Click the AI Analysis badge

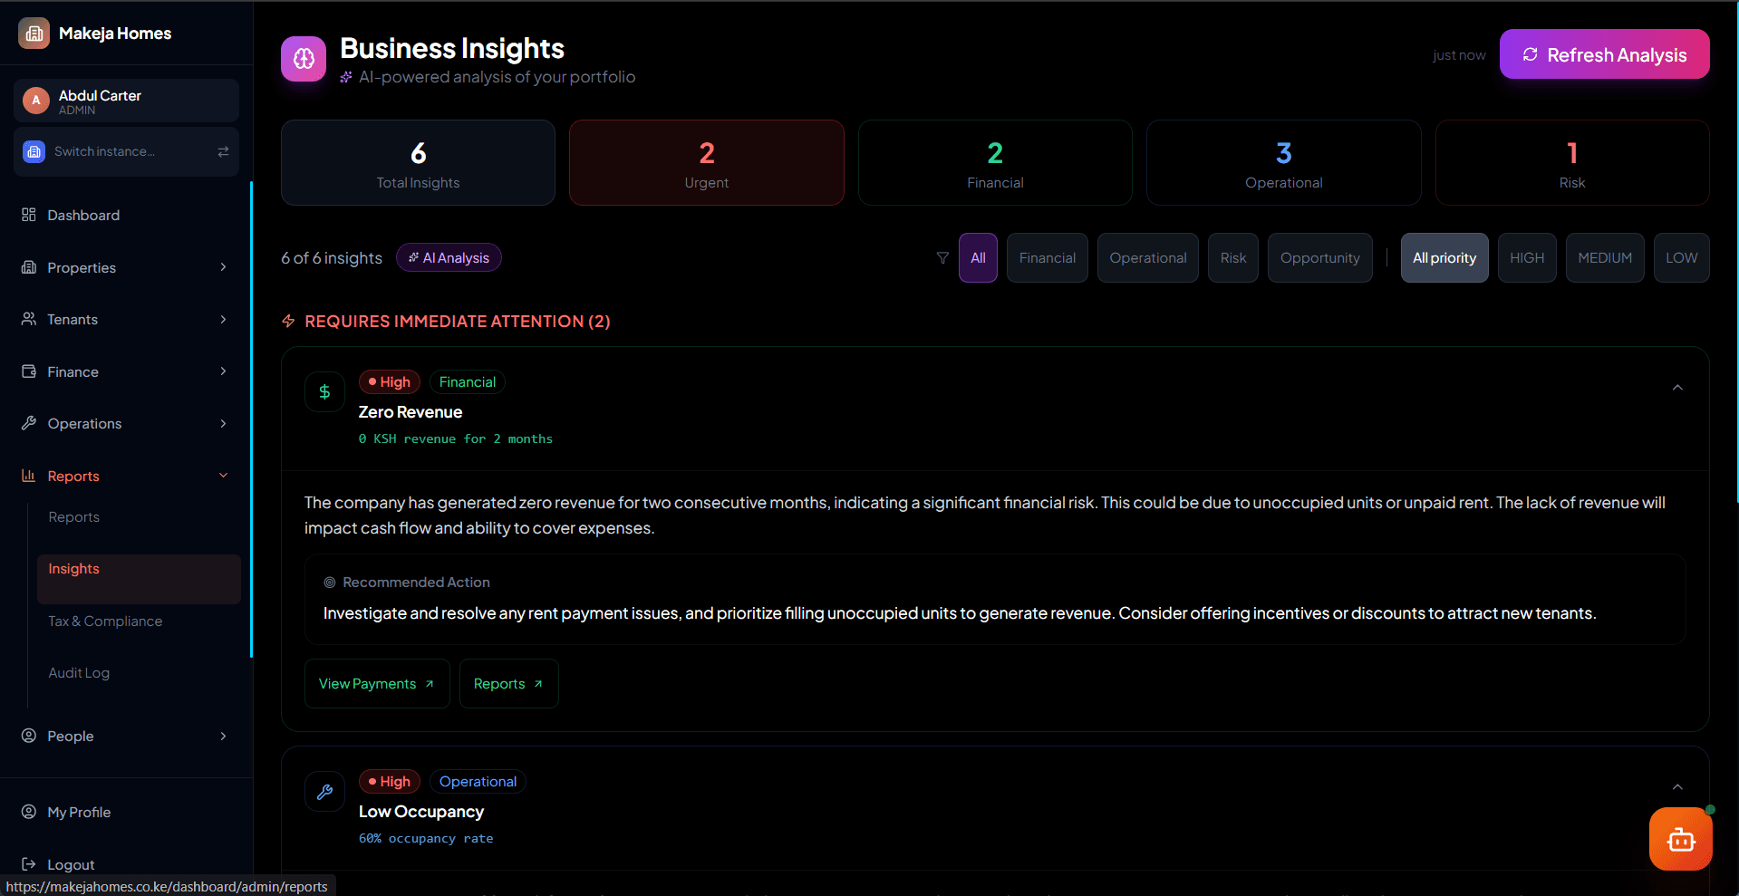pos(449,258)
